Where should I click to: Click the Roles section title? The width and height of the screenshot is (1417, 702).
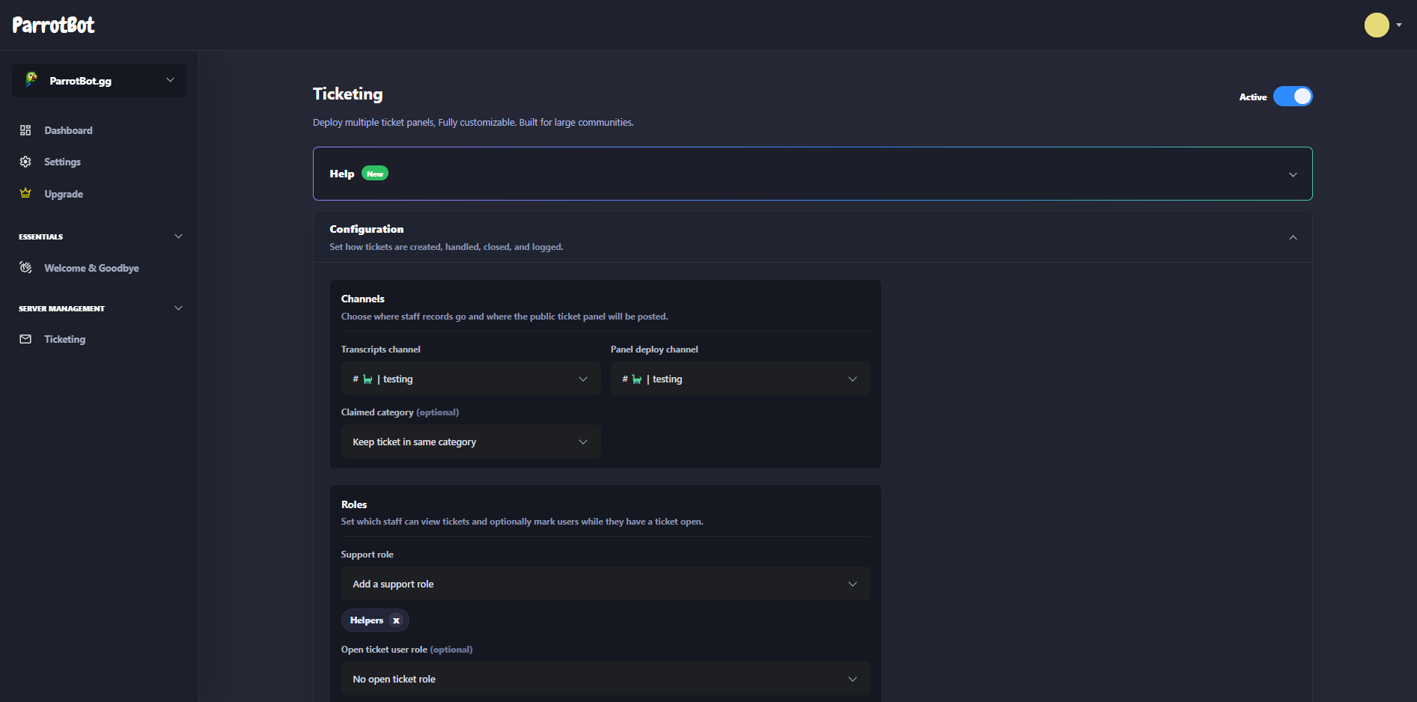pos(354,504)
